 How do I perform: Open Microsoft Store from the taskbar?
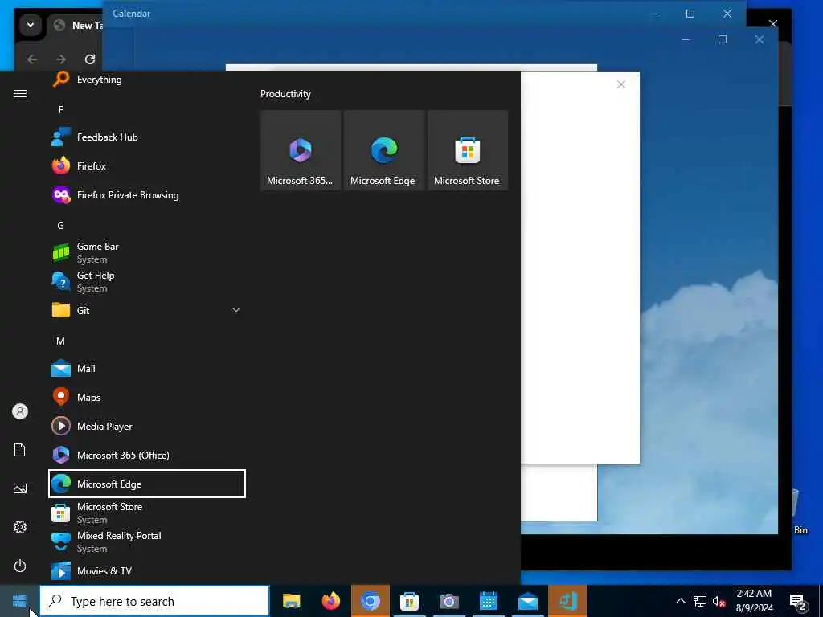click(409, 601)
